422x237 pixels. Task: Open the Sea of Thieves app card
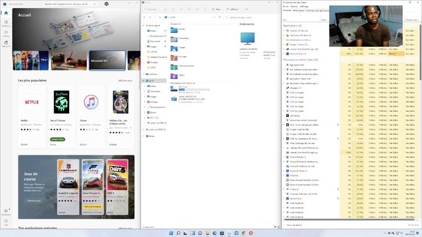pyautogui.click(x=61, y=117)
